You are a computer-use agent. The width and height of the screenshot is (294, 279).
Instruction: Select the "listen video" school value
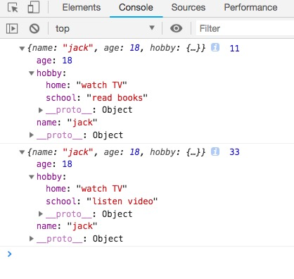122,201
